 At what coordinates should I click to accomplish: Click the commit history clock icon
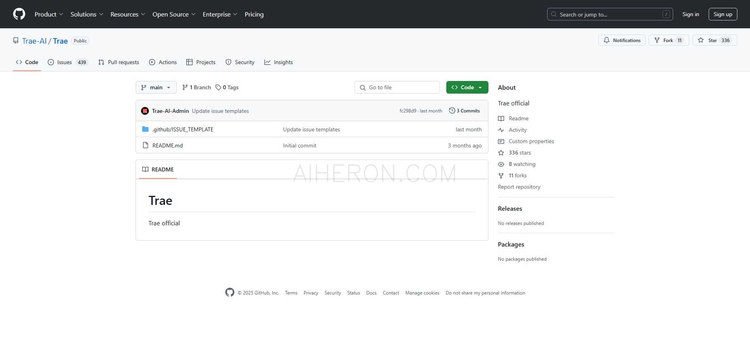click(x=452, y=111)
